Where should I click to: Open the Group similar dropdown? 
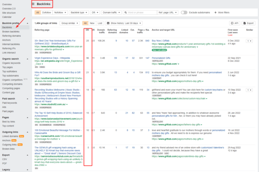point(69,23)
